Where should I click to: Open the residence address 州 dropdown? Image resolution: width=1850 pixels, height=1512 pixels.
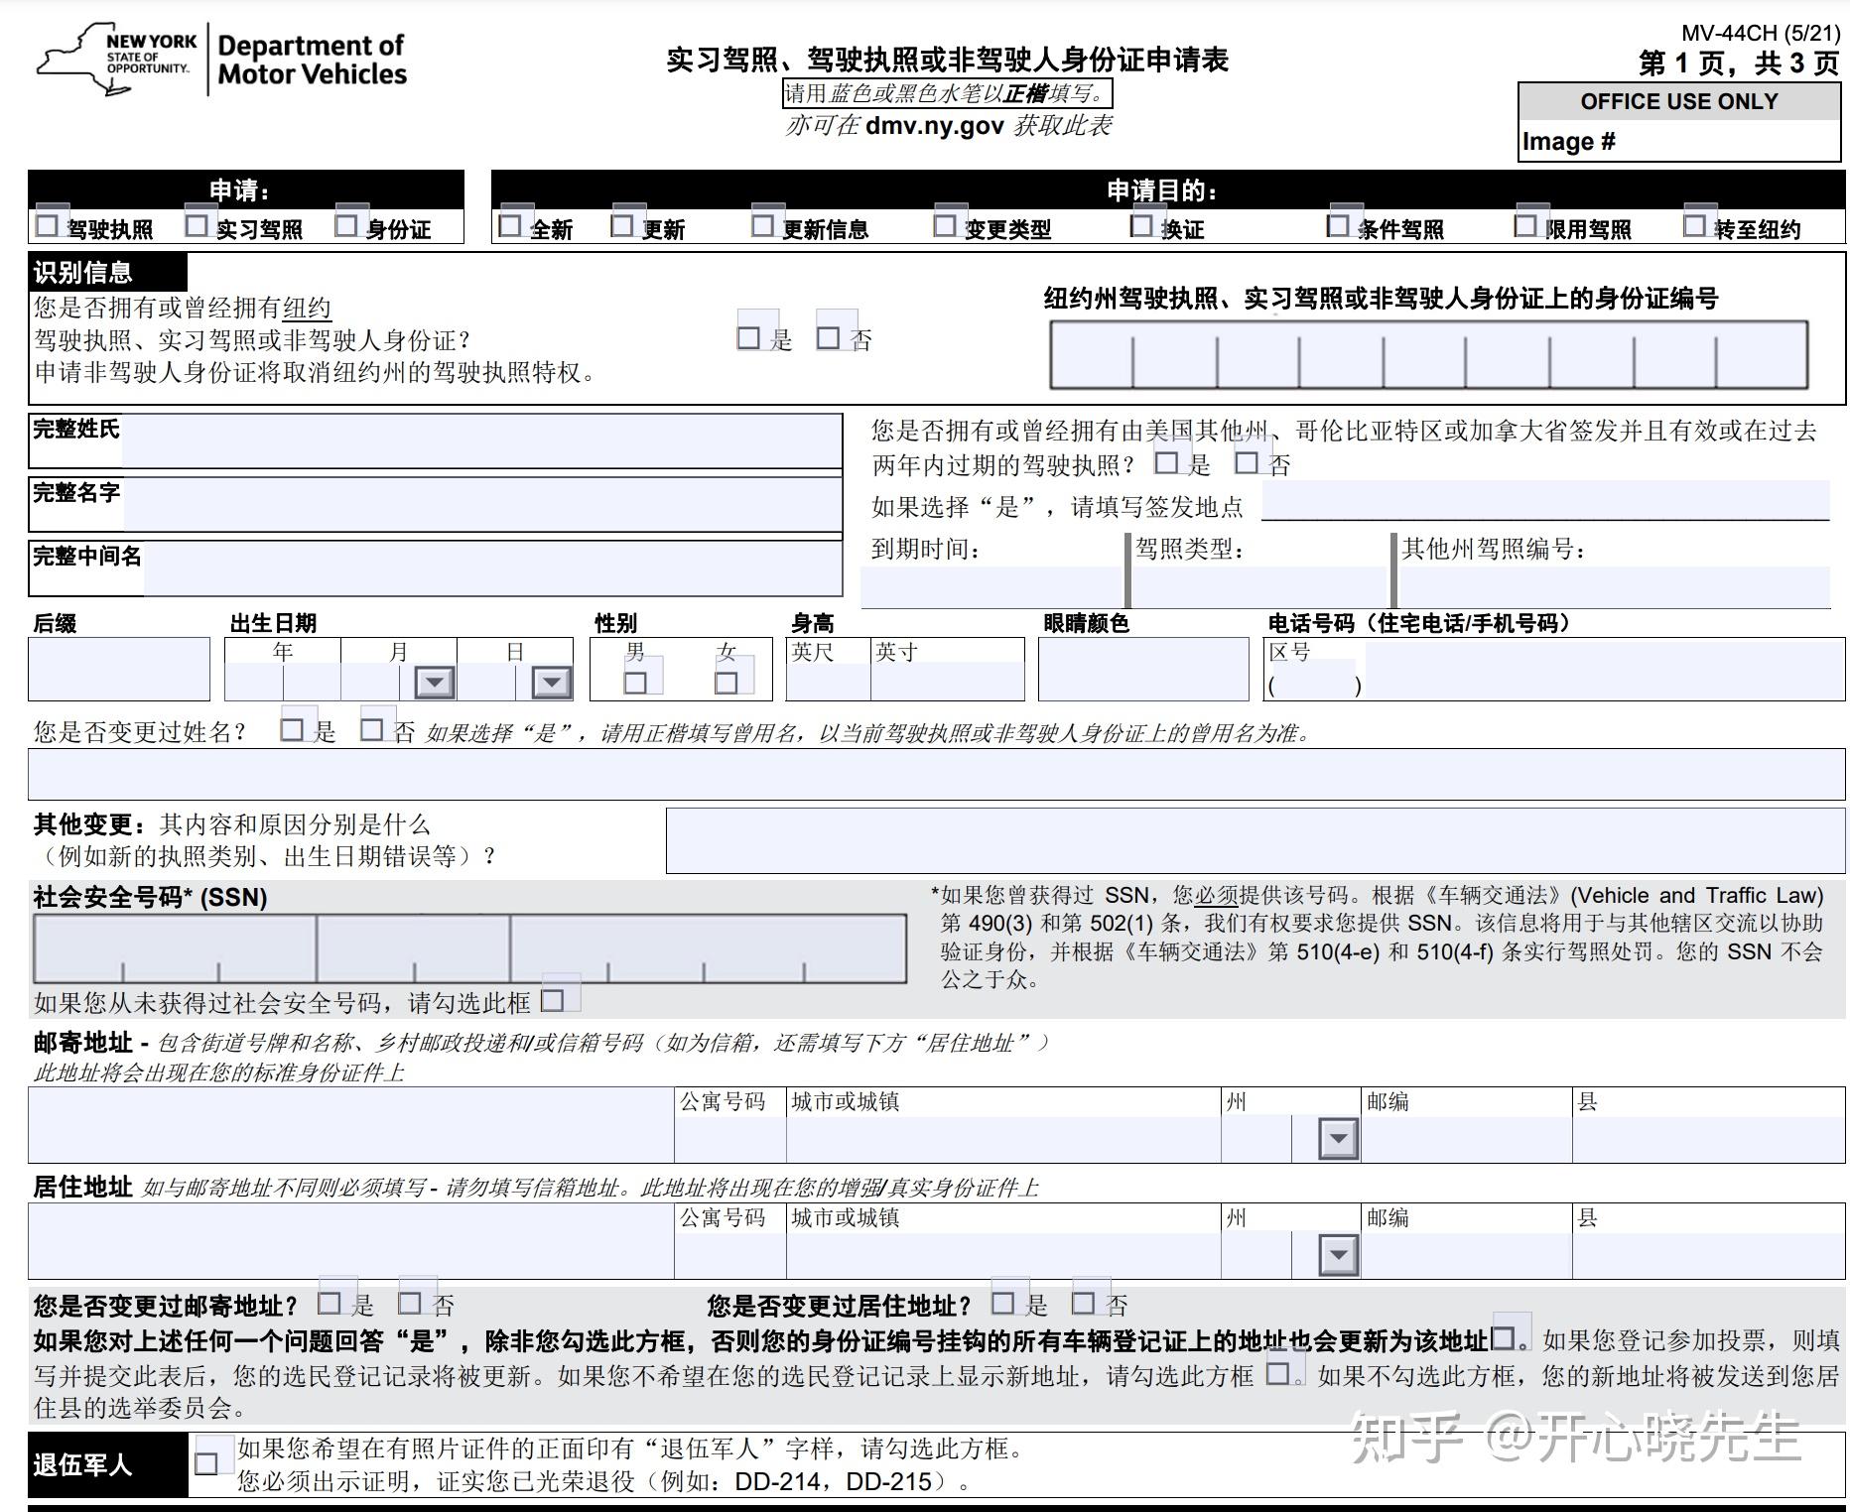1338,1255
